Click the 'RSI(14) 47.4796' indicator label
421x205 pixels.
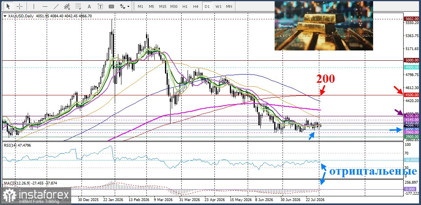pos(18,145)
